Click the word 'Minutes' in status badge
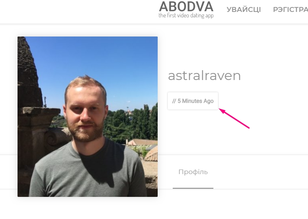 pos(192,101)
